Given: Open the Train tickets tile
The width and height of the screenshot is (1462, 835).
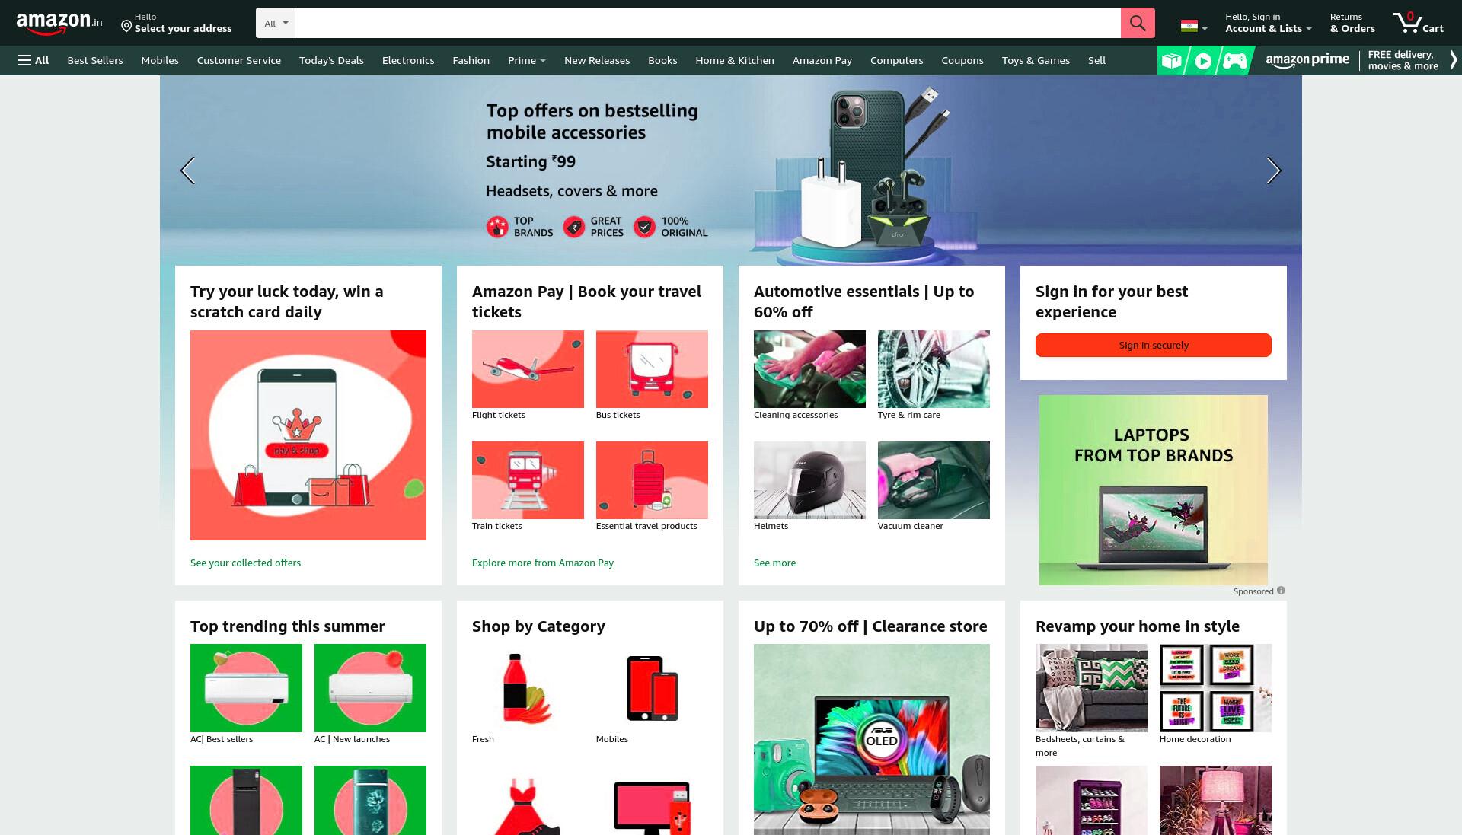Looking at the screenshot, I should click(x=528, y=480).
